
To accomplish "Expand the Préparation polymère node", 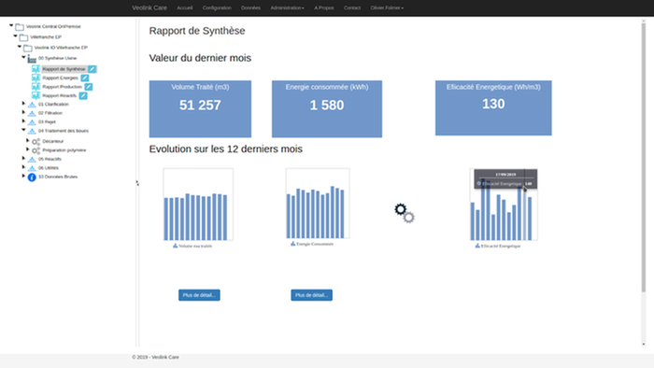I will click(28, 149).
